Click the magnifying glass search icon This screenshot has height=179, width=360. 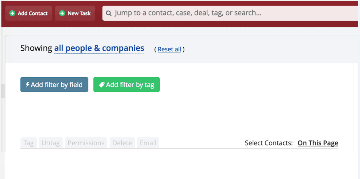(109, 13)
